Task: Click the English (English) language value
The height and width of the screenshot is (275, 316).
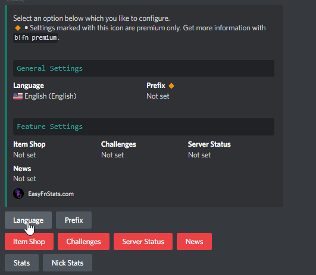Action: point(51,96)
